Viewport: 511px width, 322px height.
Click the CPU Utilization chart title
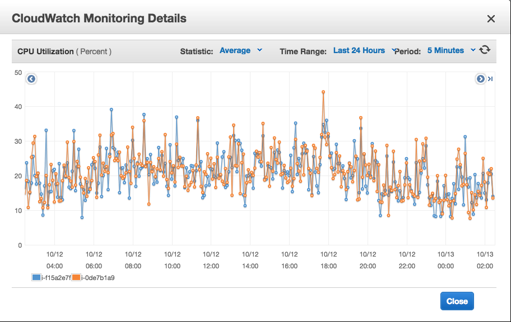(x=64, y=51)
